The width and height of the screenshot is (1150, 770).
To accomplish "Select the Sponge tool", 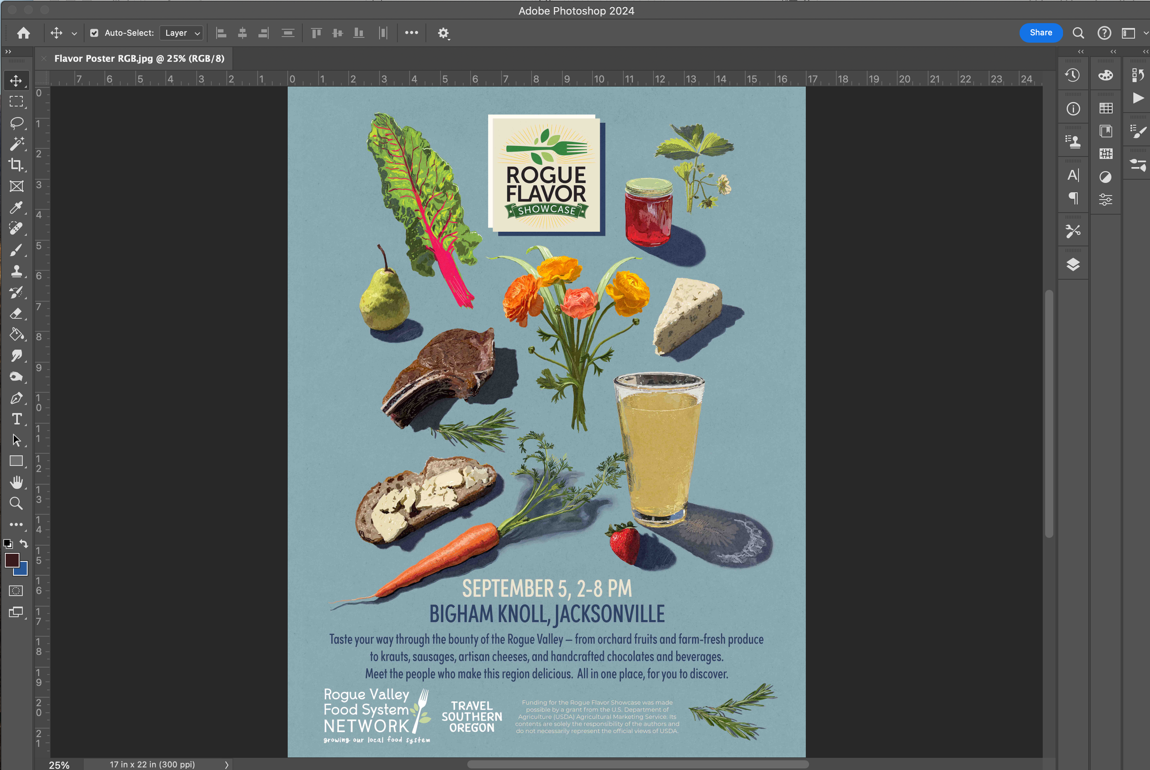I will click(x=16, y=376).
